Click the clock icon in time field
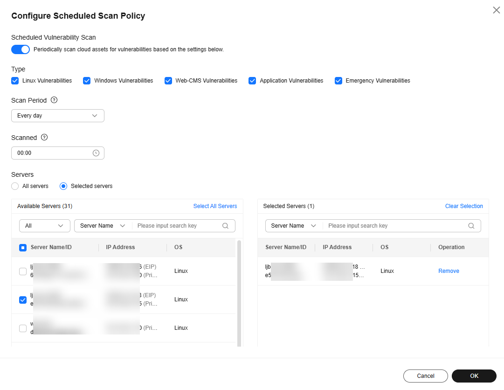Screen dimensions: 504x390 tap(96, 153)
